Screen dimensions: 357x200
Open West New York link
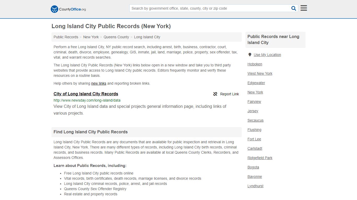tap(260, 73)
